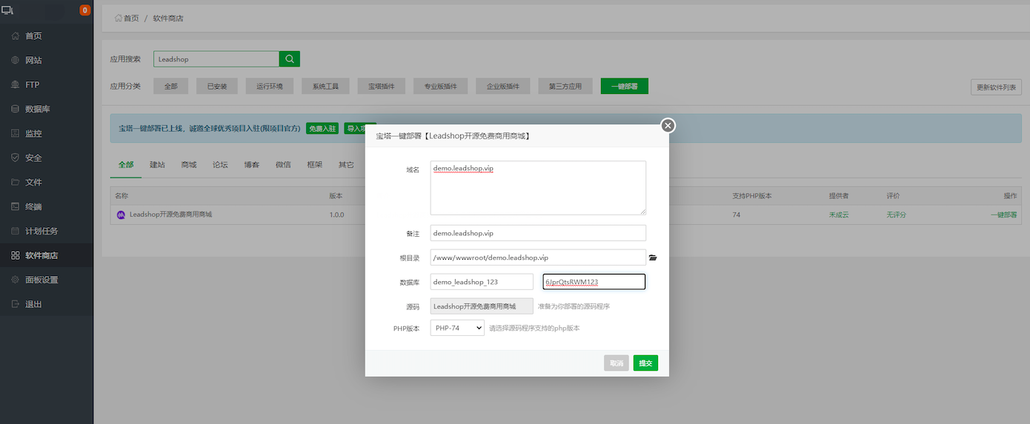This screenshot has height=424, width=1030.
Task: Click the 无评分 rating link
Action: click(x=897, y=215)
